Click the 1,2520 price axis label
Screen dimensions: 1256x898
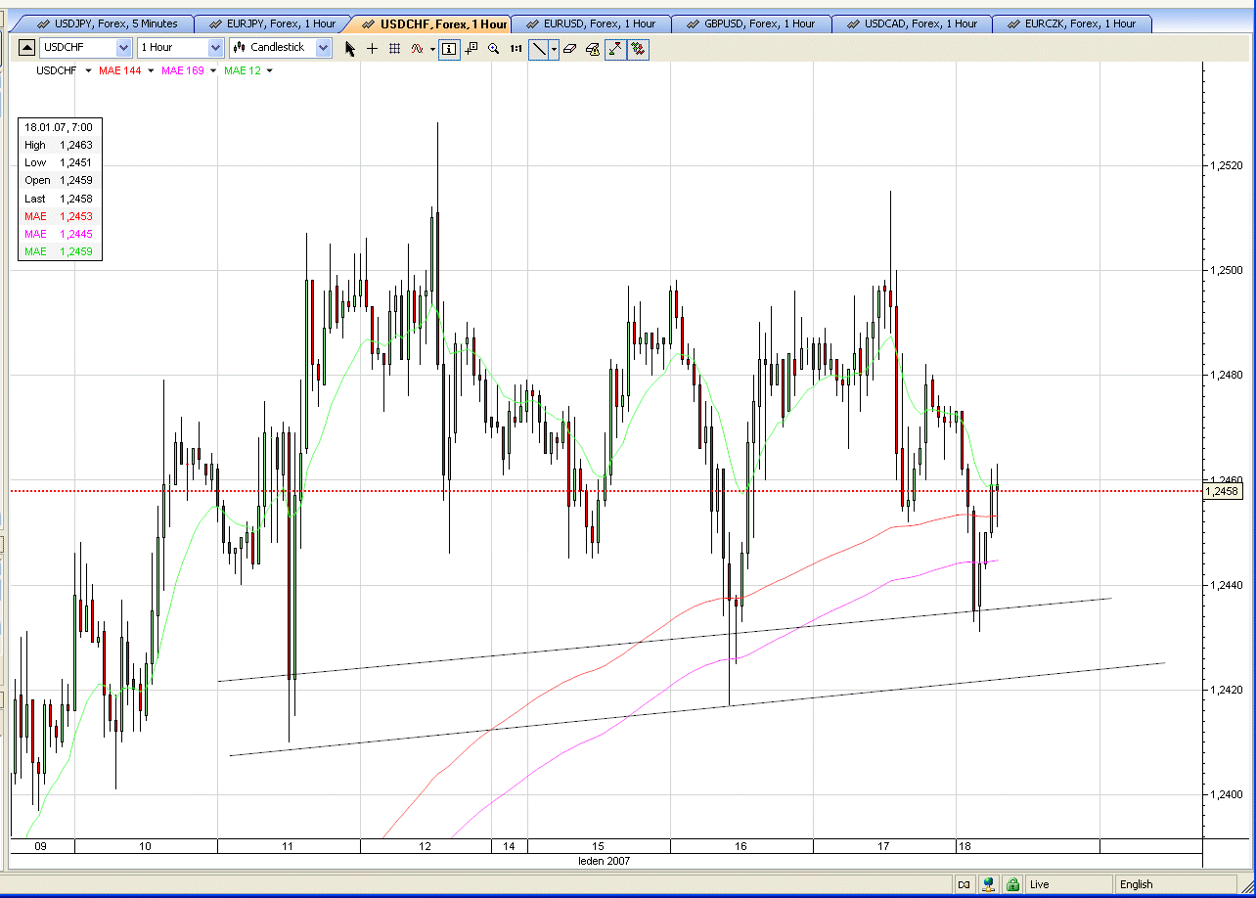[1225, 165]
